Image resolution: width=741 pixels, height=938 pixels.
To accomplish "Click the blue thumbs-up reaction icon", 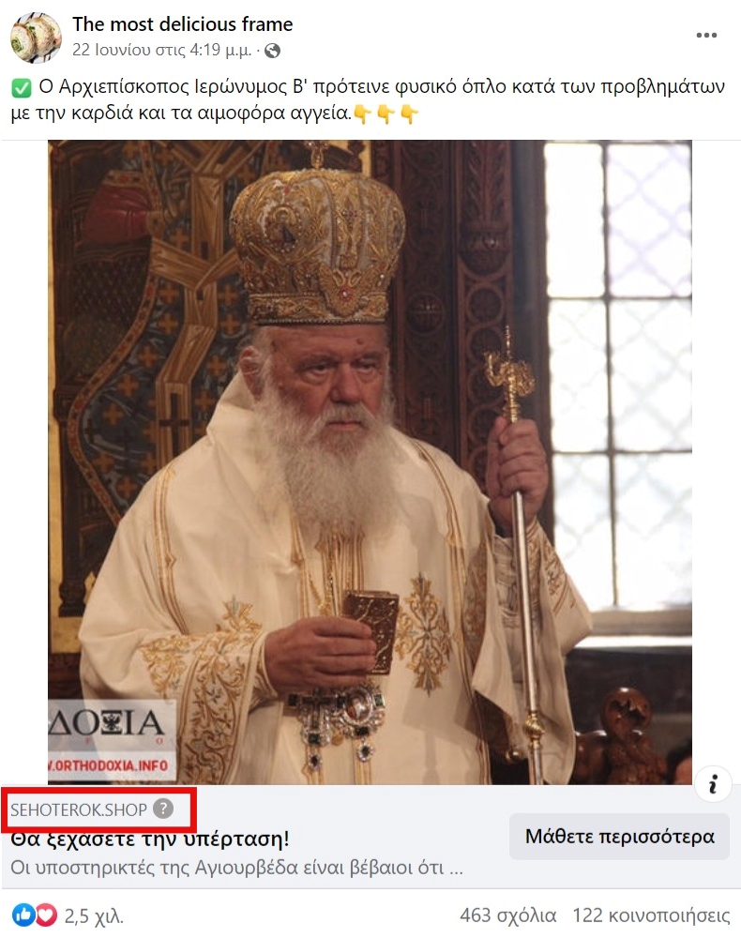I will pyautogui.click(x=23, y=915).
